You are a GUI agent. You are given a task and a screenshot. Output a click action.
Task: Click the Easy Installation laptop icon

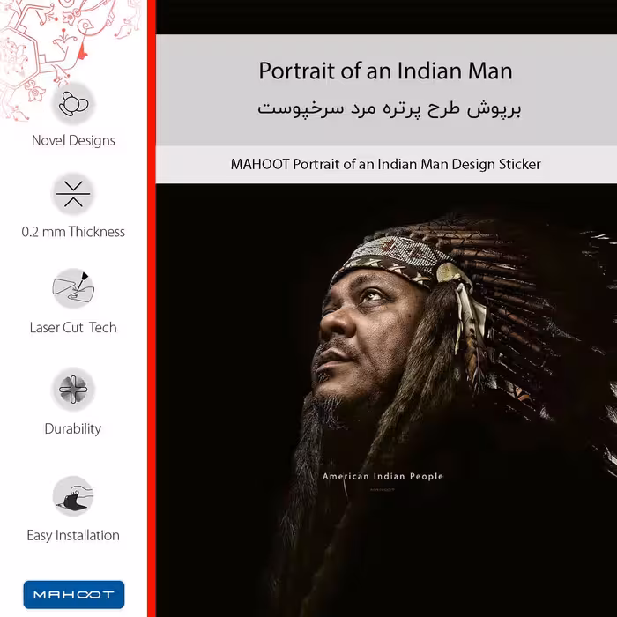(73, 495)
